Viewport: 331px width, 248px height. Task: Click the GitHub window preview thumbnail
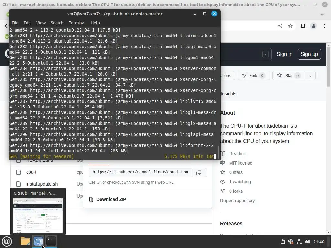(x=38, y=215)
